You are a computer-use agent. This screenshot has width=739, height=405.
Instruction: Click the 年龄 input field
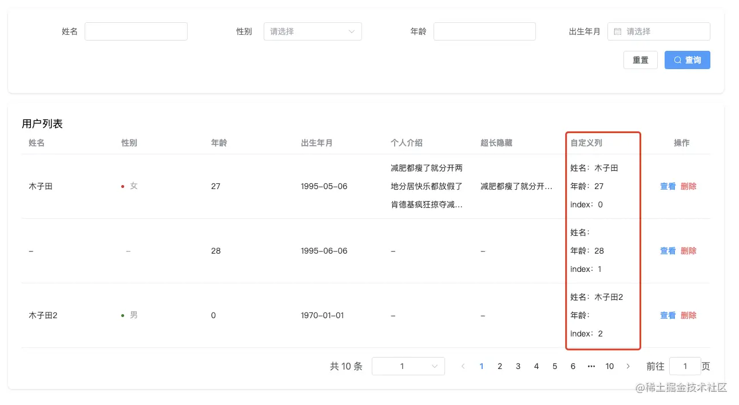[x=484, y=31]
